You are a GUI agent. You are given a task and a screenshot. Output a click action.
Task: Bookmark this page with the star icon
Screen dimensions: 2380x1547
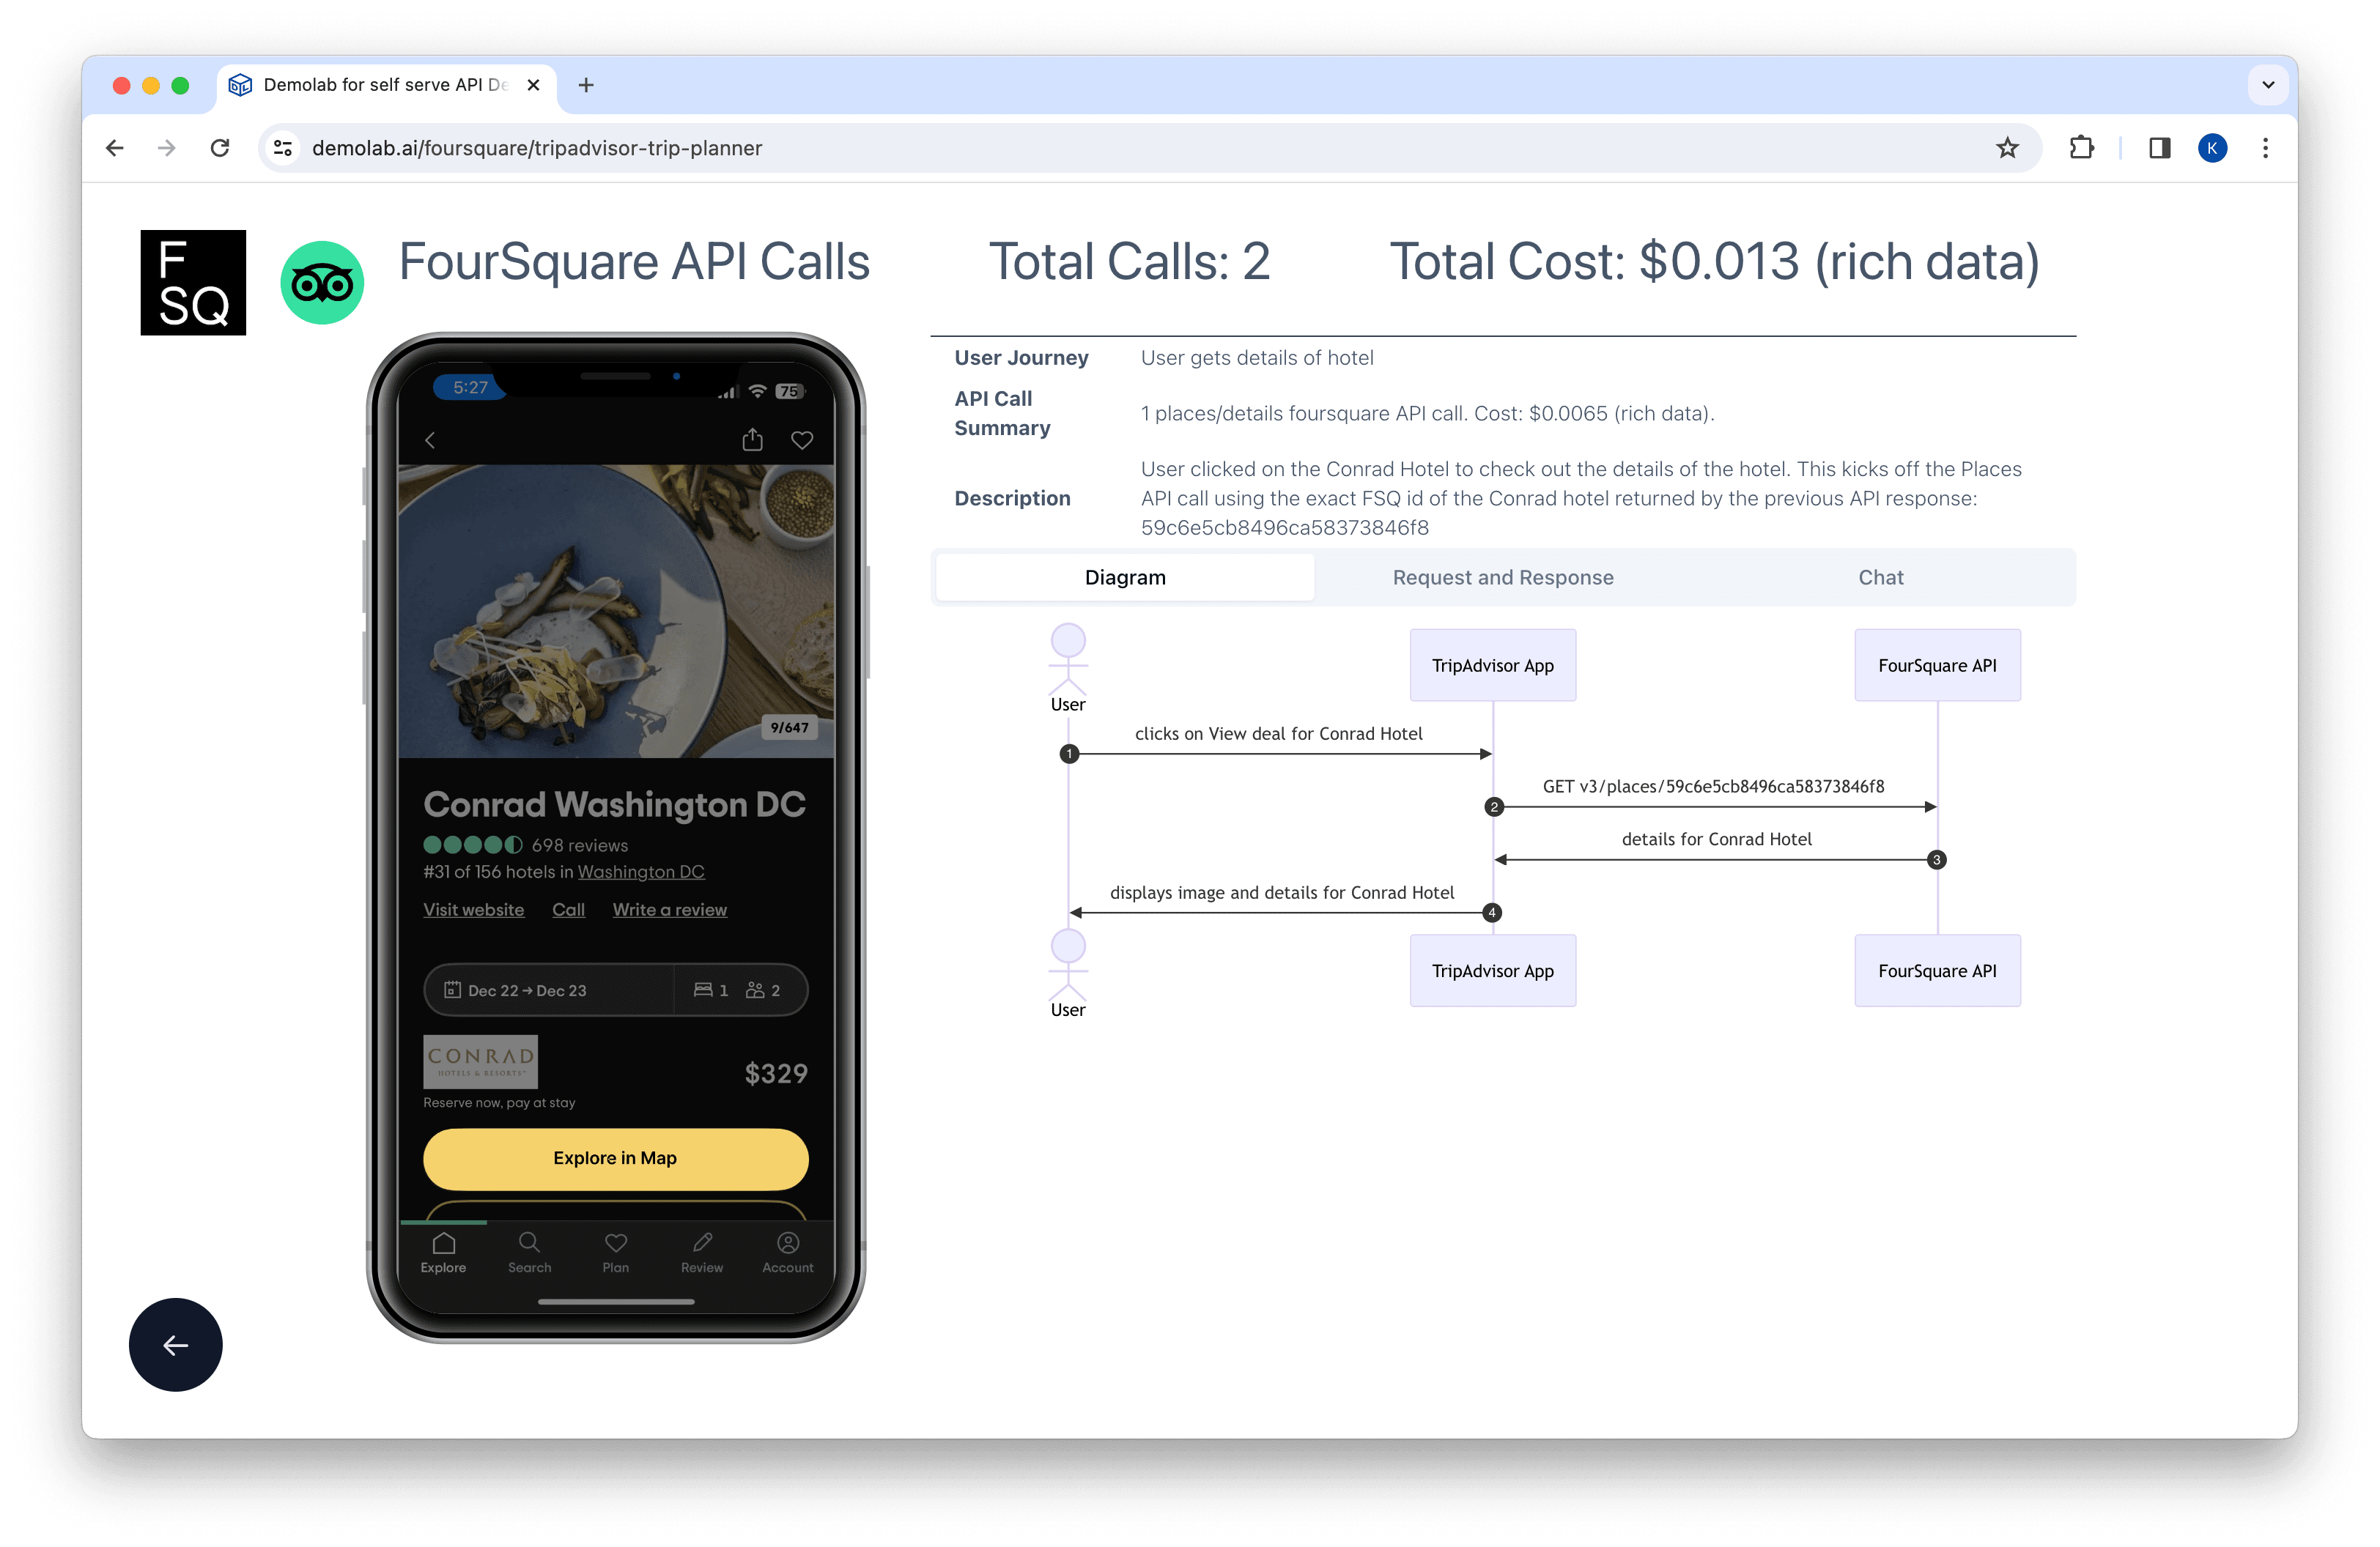[2007, 148]
